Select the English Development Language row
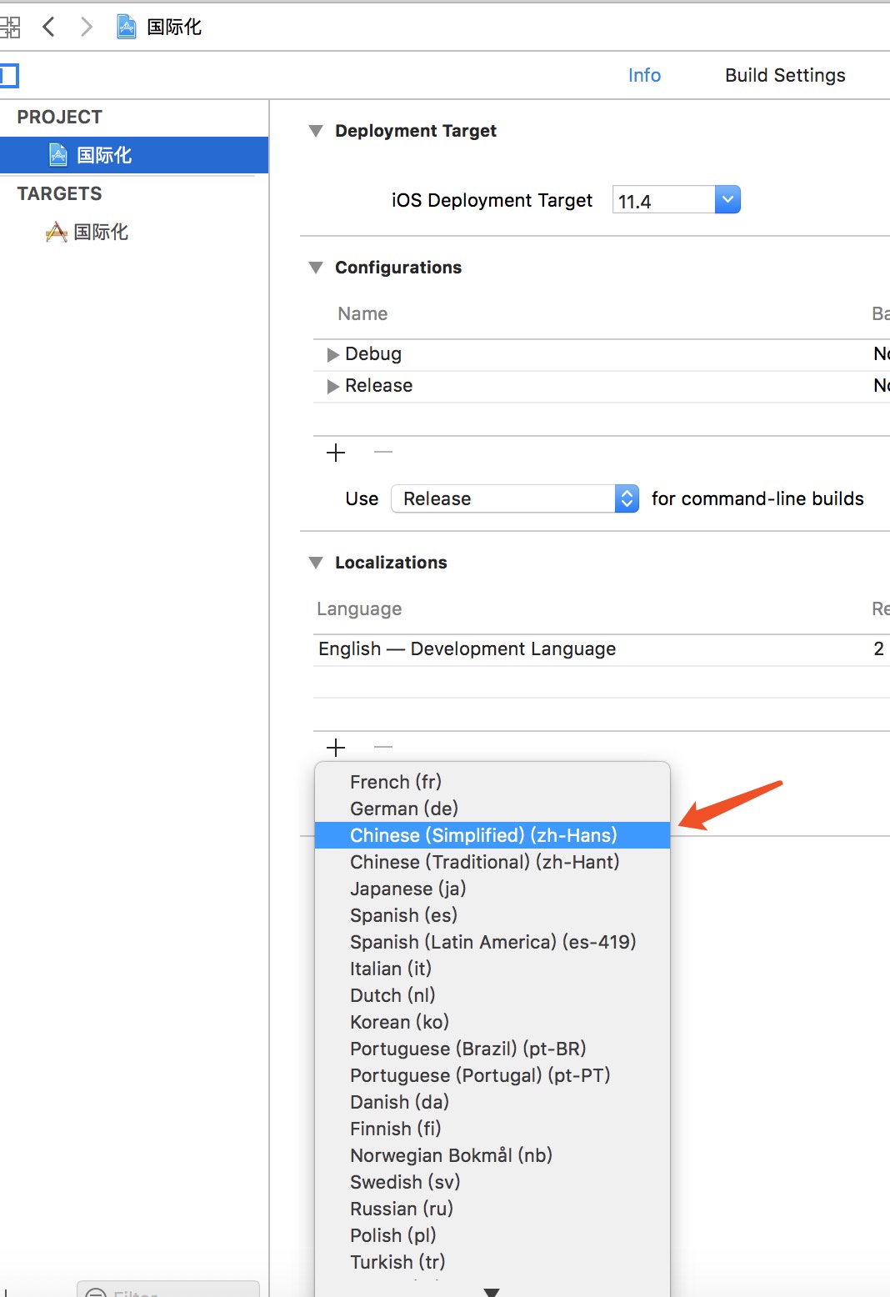Viewport: 890px width, 1297px height. click(467, 649)
